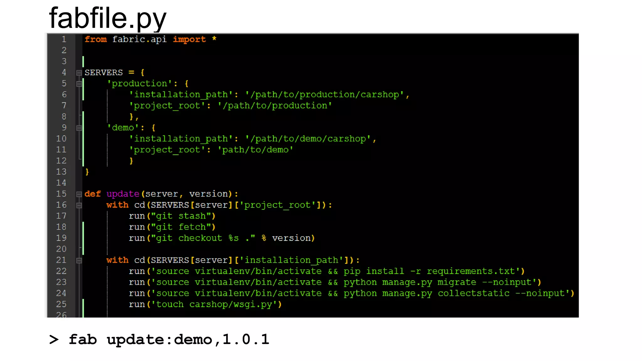Click run("git fetch") line

pyautogui.click(x=172, y=227)
